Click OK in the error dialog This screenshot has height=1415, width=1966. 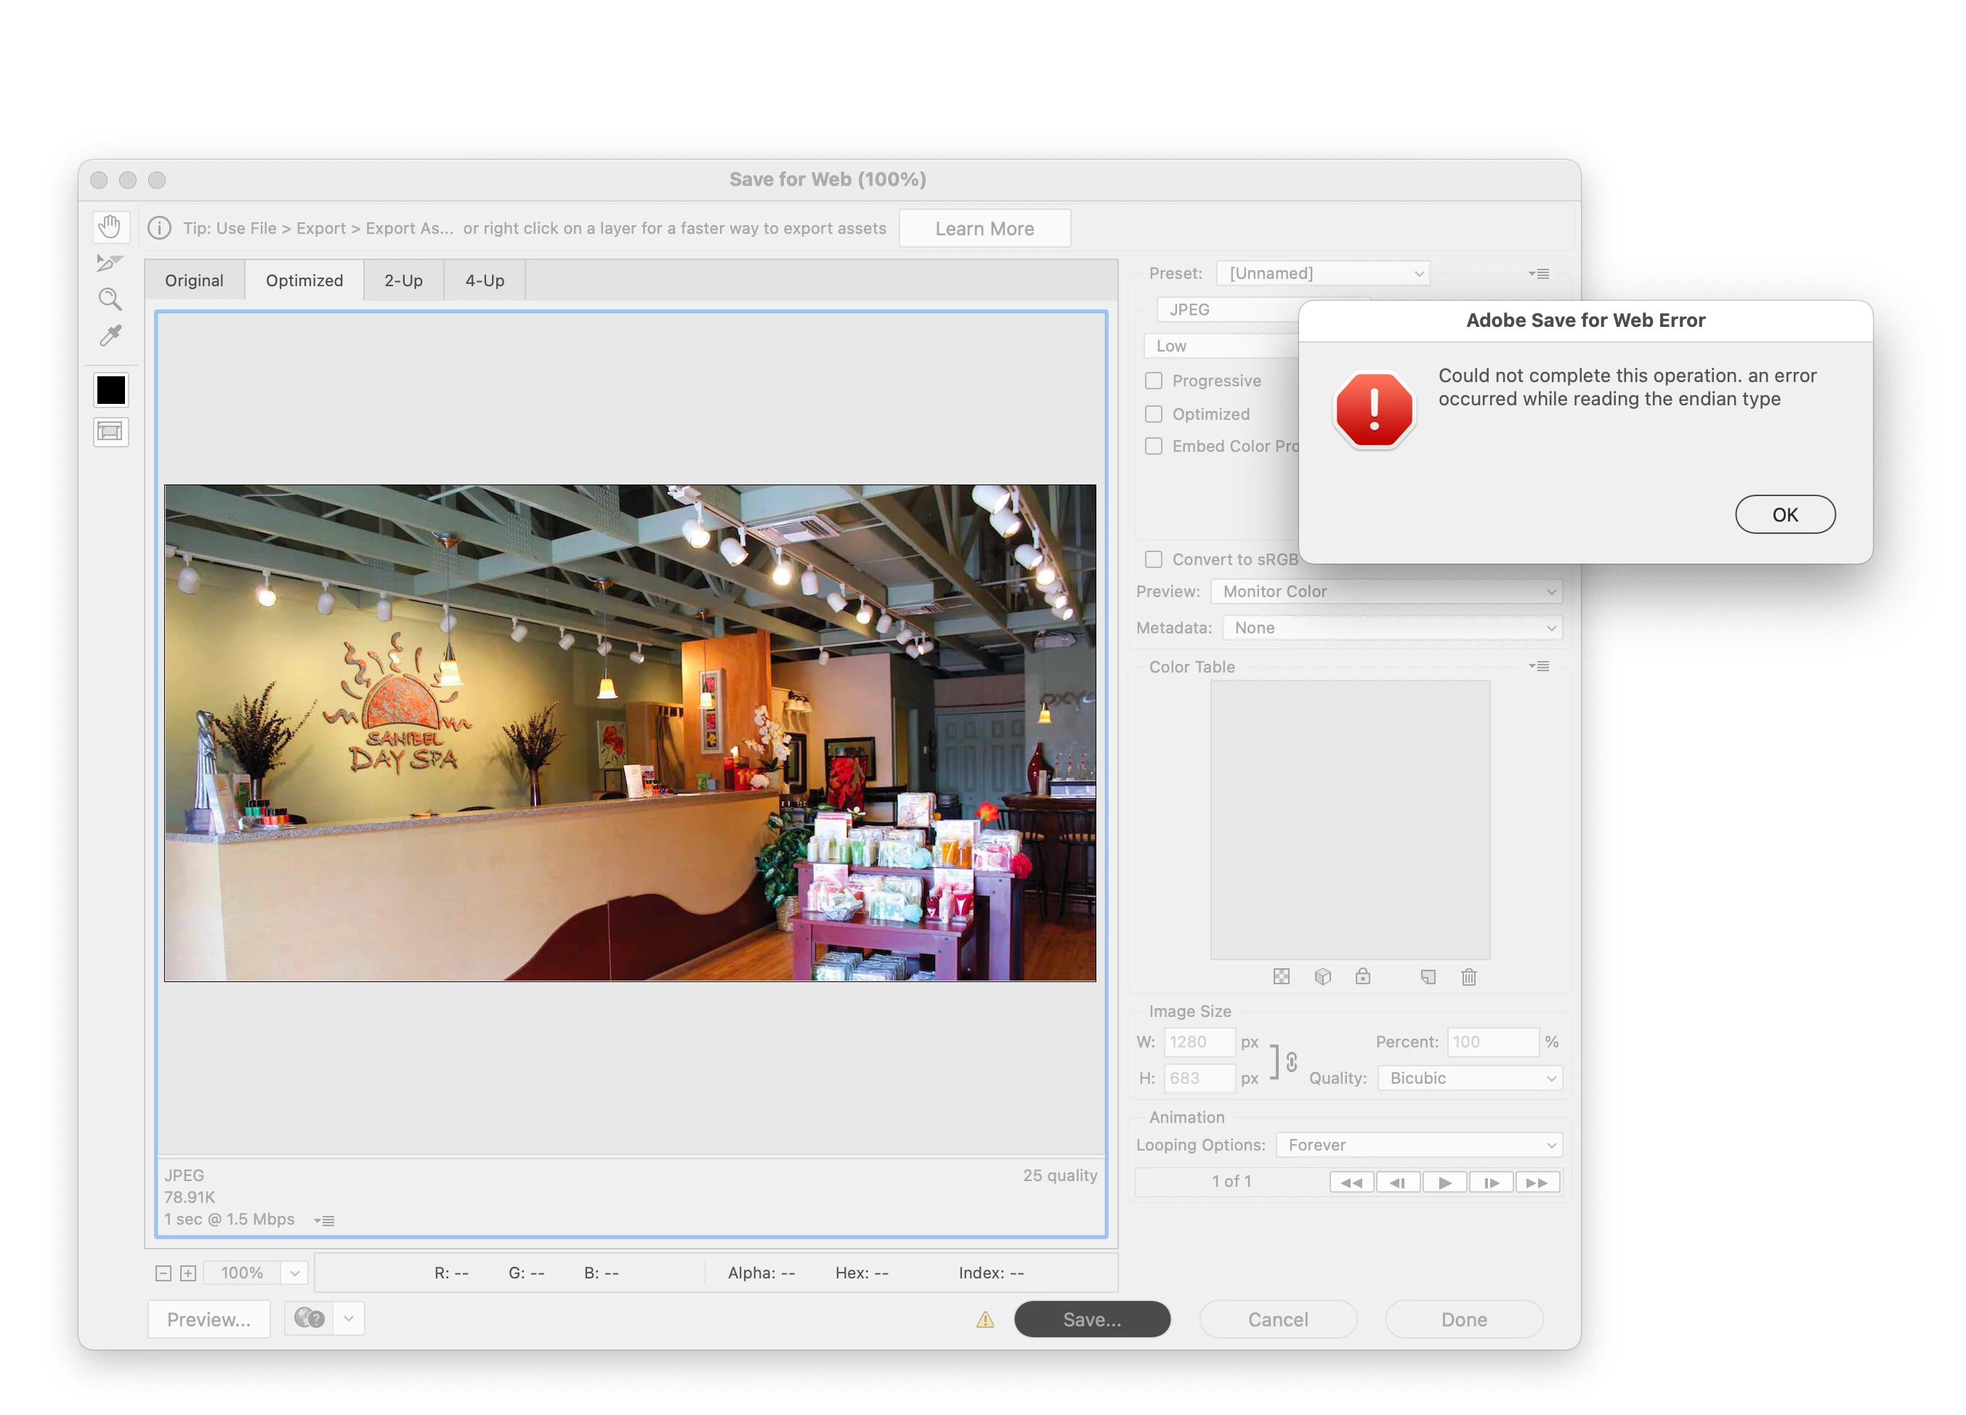[x=1784, y=515]
